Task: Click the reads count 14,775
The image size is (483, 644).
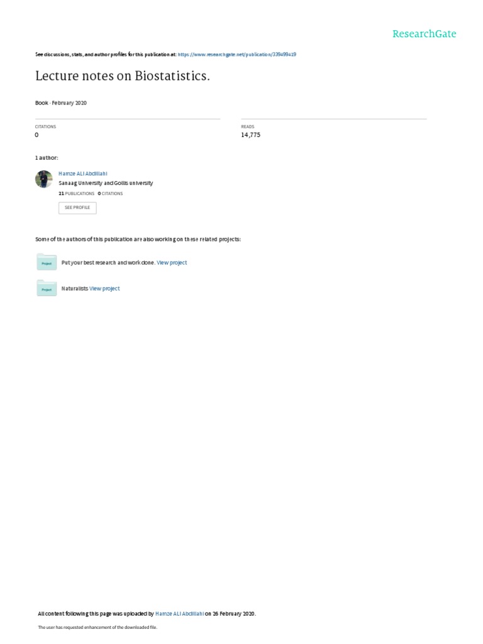Action: point(250,135)
